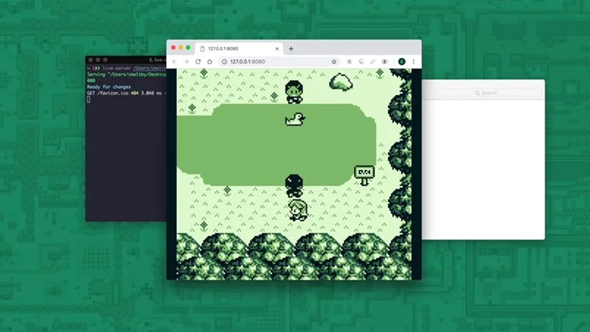
Task: Open the first browser extension icon
Action: point(349,62)
